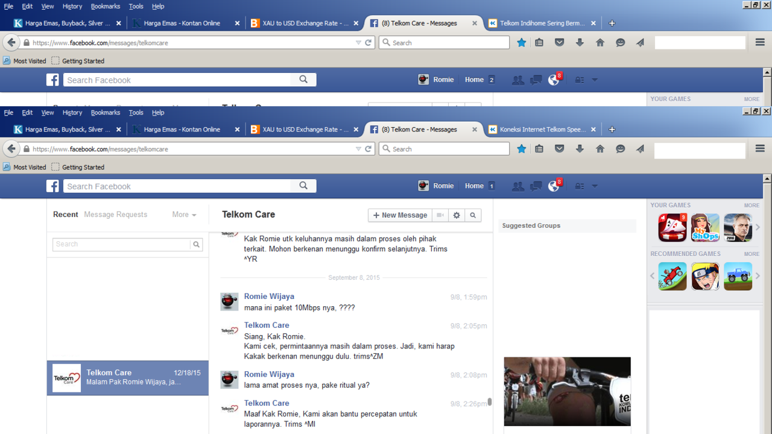Open the File menu in the back window
772x434 pixels.
tap(8, 6)
